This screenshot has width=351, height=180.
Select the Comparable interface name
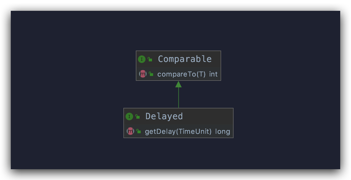(x=185, y=59)
